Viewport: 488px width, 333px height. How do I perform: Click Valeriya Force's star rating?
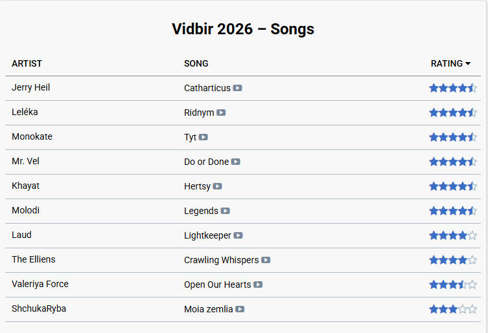pyautogui.click(x=452, y=285)
